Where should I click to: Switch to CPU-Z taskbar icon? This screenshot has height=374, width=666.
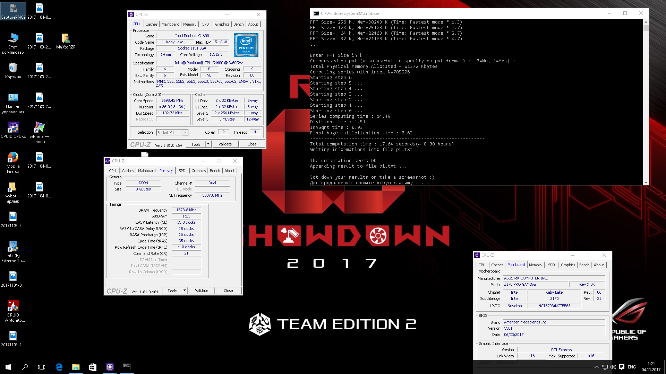[x=110, y=367]
